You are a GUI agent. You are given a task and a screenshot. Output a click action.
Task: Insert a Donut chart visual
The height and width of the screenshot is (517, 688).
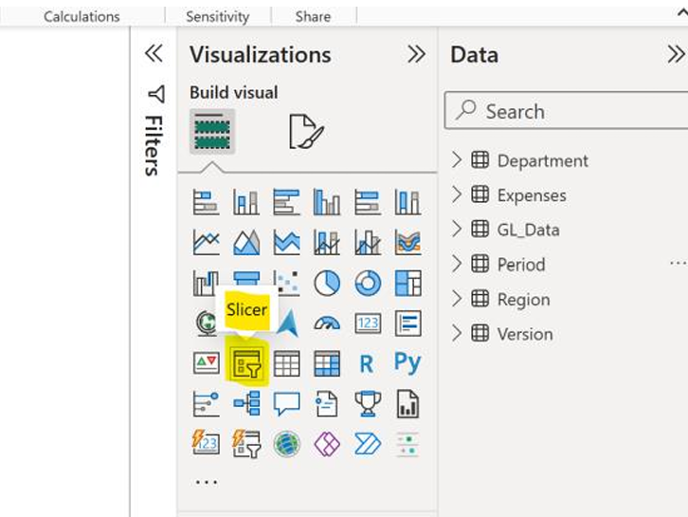tap(368, 283)
